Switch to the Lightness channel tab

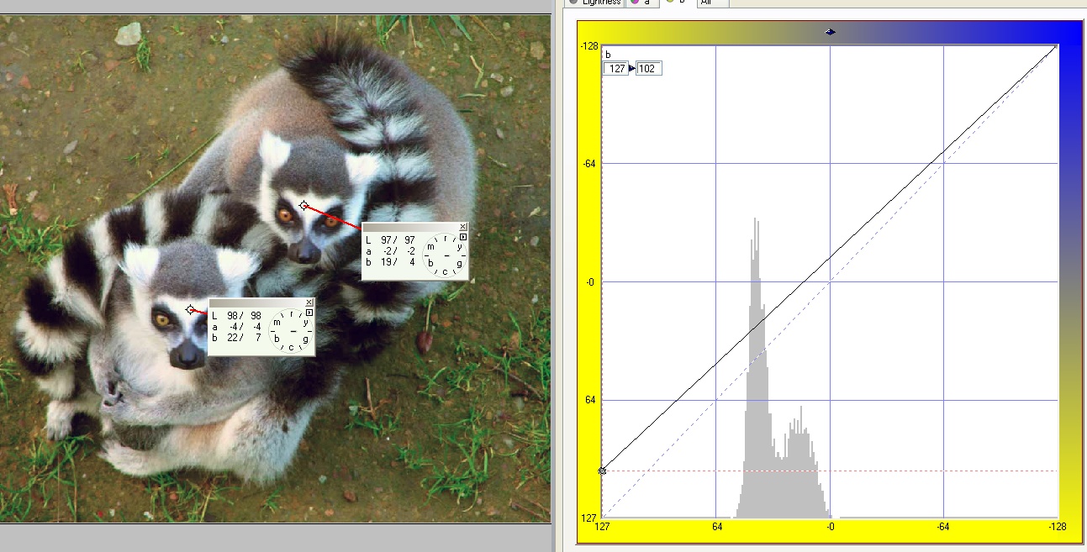[594, 3]
